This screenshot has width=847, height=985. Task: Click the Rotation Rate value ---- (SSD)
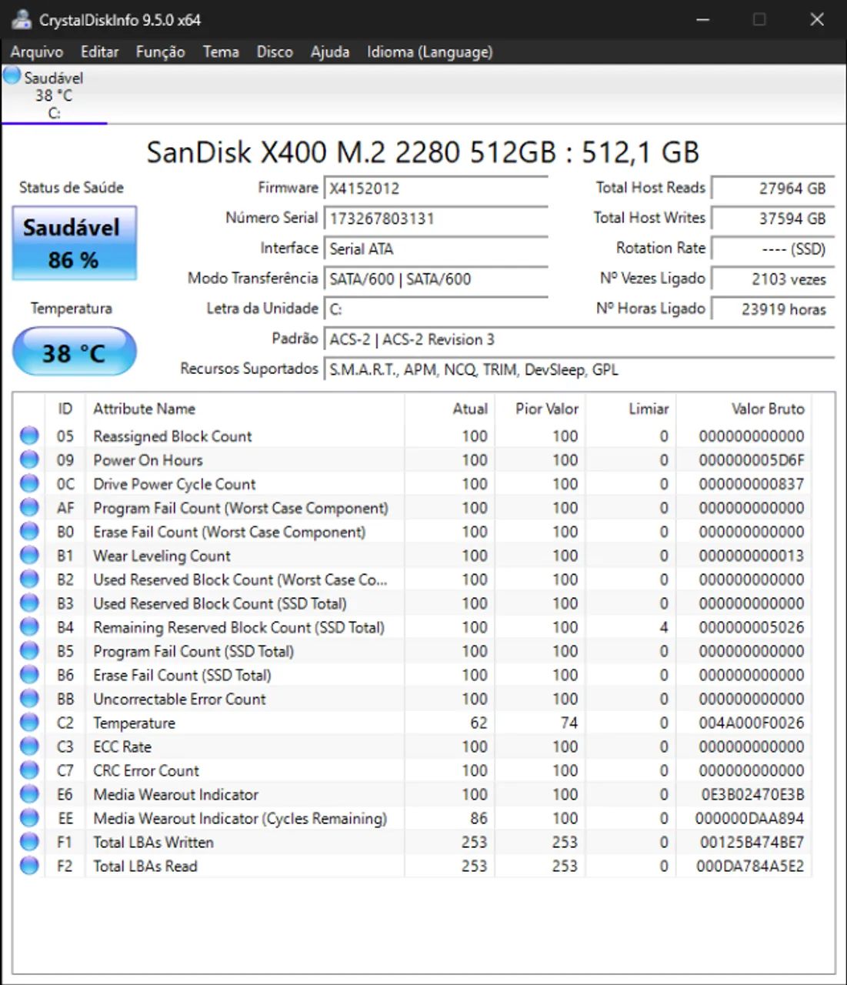click(x=773, y=249)
